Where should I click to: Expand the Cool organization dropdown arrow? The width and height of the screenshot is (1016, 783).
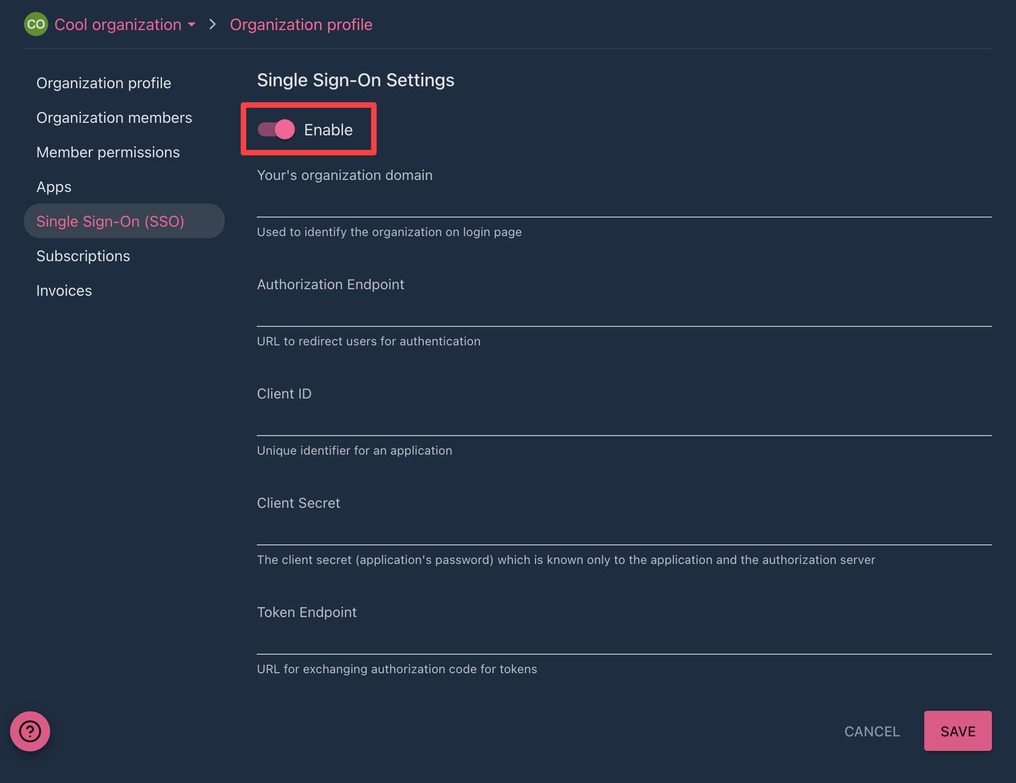pyautogui.click(x=192, y=25)
